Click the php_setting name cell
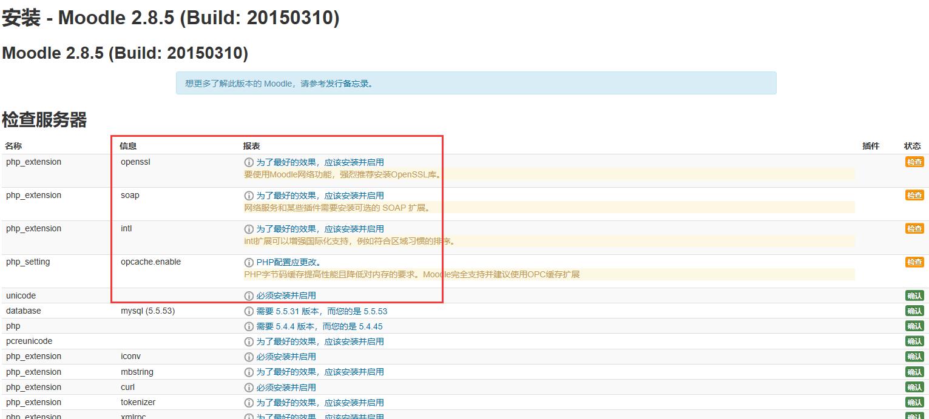Screen dimensions: 929x419 (x=28, y=262)
